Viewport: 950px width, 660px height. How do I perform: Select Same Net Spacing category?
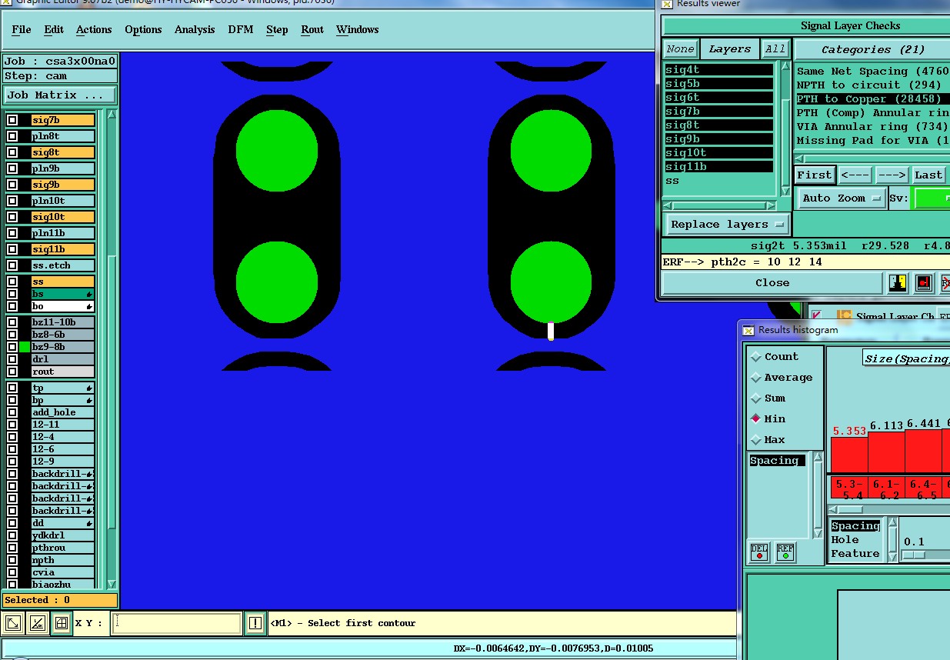click(x=872, y=72)
